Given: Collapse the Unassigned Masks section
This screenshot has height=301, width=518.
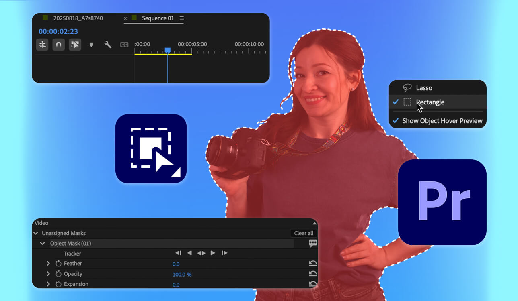Looking at the screenshot, I should pyautogui.click(x=37, y=233).
